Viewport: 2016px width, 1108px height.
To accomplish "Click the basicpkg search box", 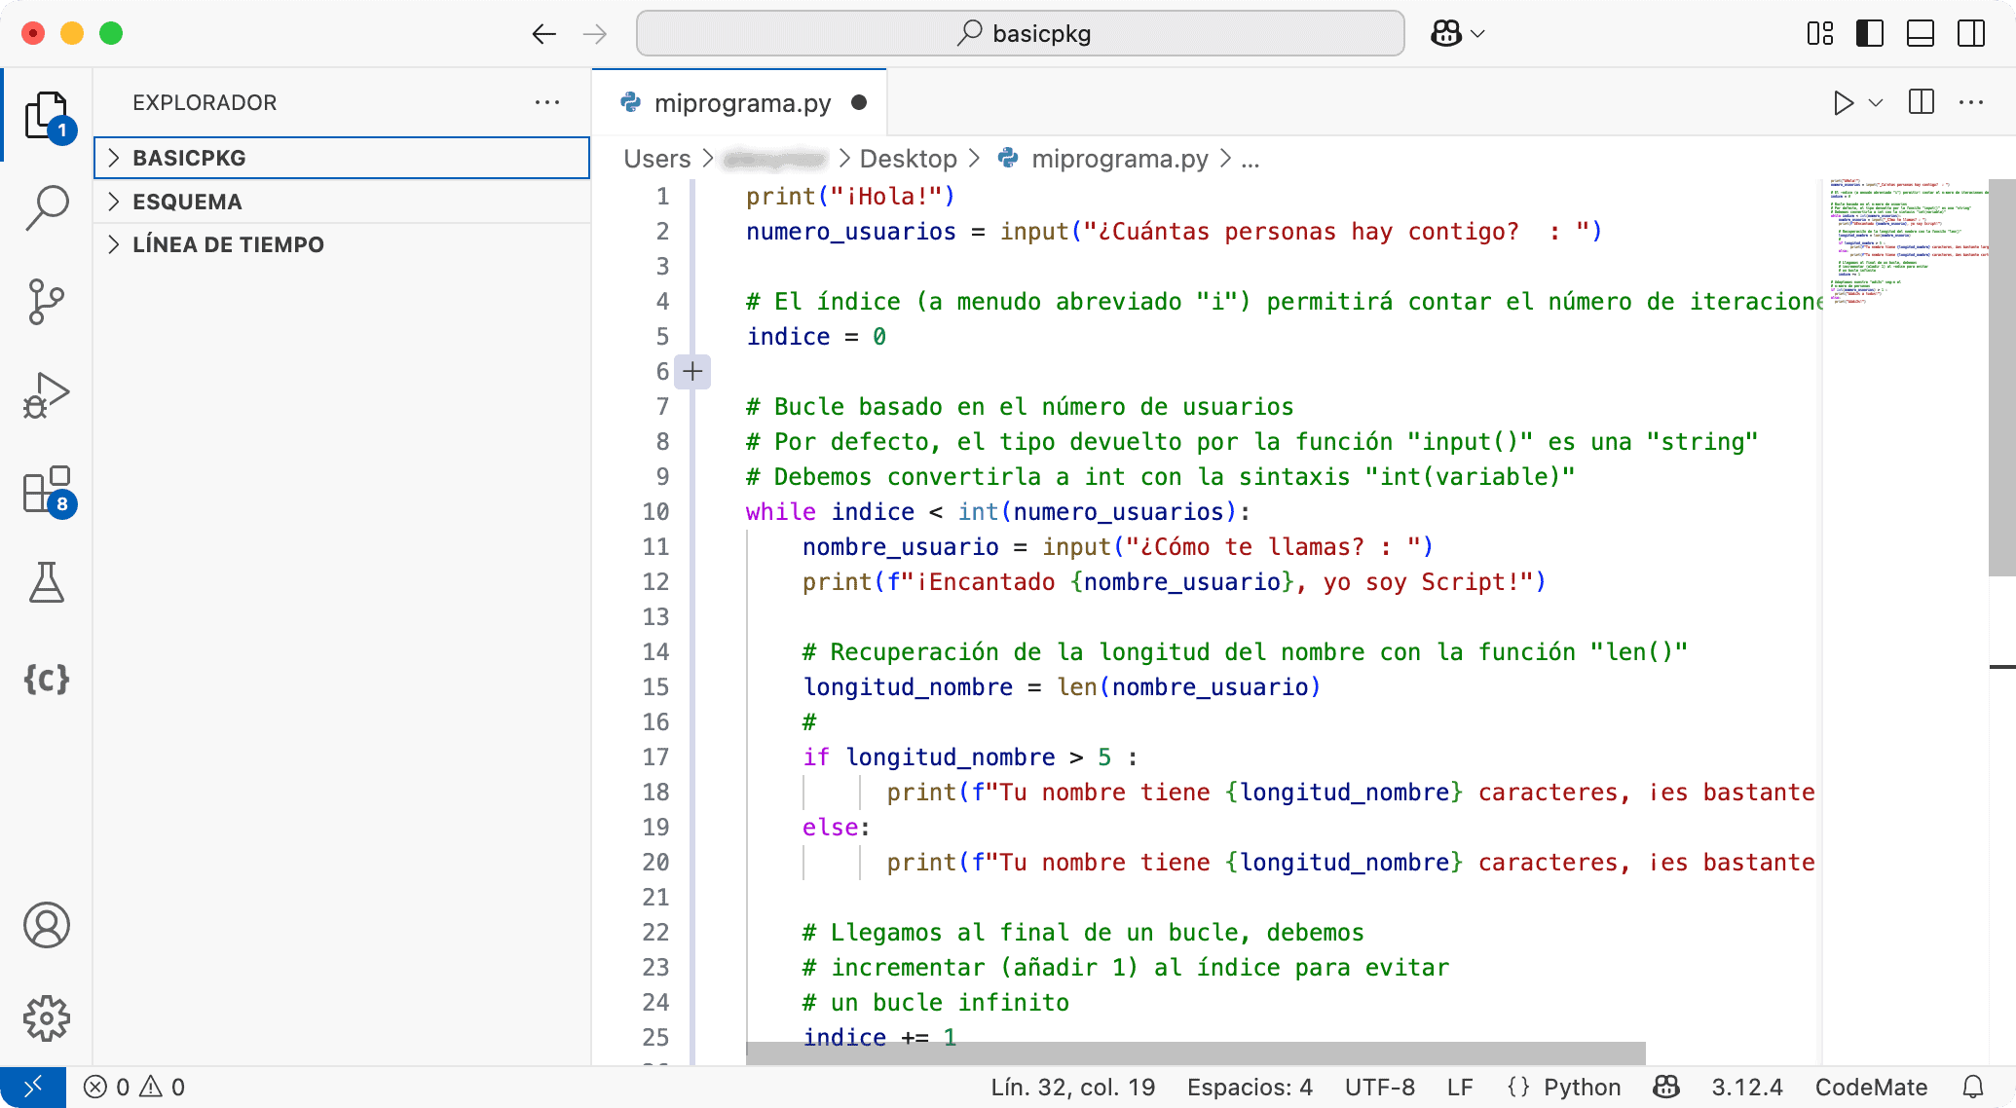I will click(1020, 33).
